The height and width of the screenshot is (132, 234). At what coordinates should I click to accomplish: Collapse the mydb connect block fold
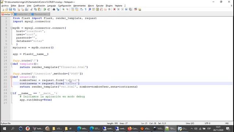coord(11,28)
